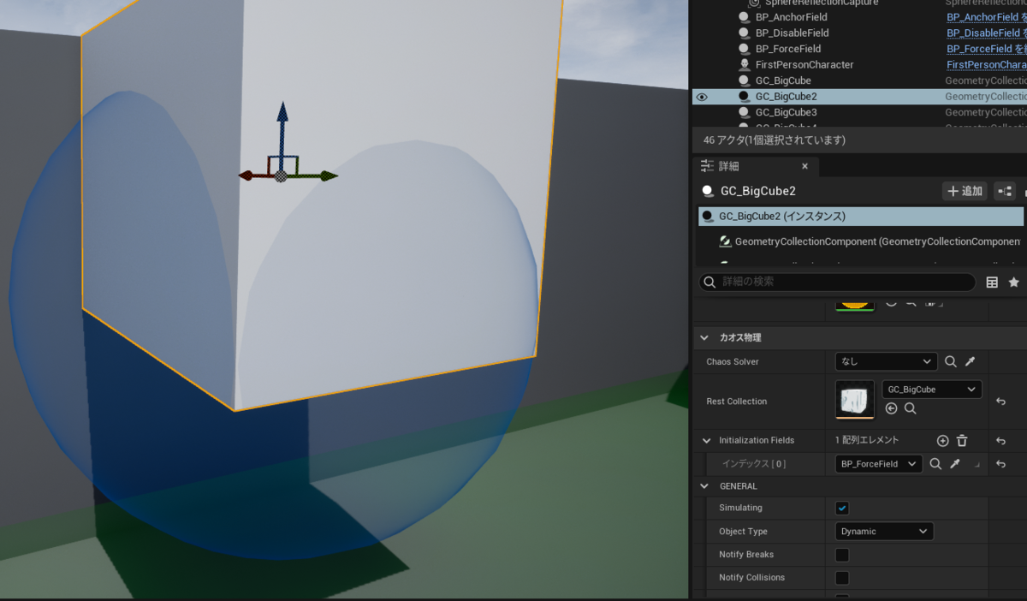Open the FirstPersonCharacter blueprint link
The height and width of the screenshot is (601, 1027).
(986, 64)
